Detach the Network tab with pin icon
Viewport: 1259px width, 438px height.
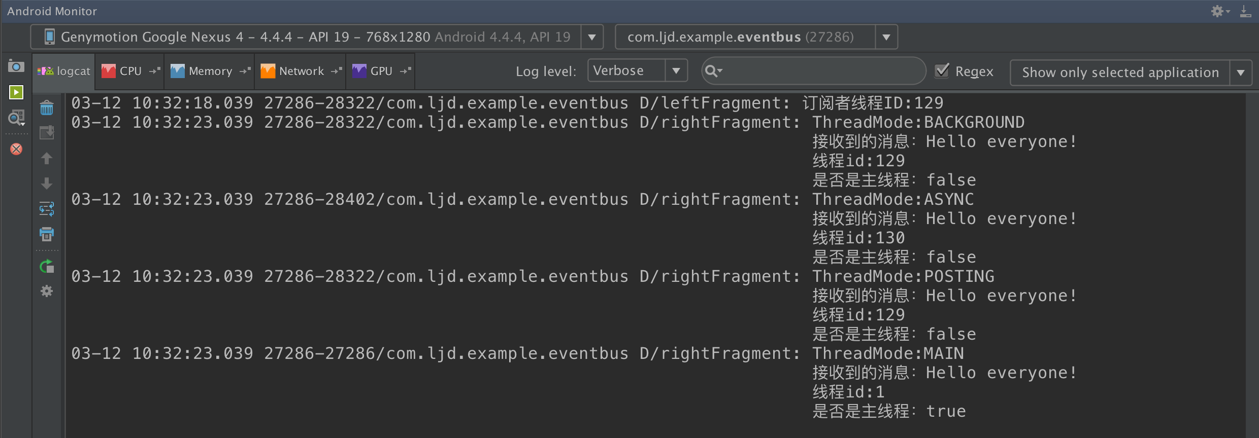(337, 71)
